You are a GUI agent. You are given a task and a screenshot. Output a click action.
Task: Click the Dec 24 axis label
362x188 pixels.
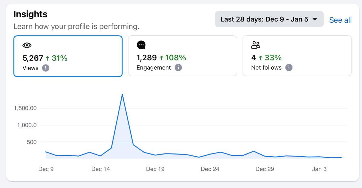(x=210, y=169)
